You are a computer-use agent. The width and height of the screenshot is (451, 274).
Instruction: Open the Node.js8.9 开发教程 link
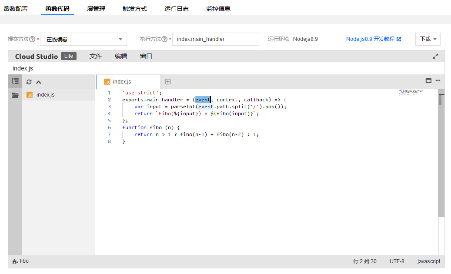[373, 39]
